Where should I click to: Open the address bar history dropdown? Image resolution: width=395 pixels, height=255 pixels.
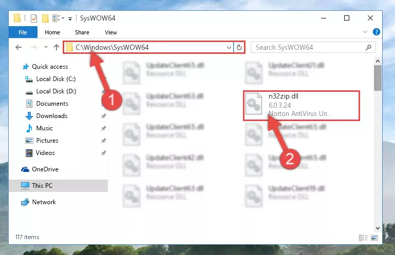(229, 47)
